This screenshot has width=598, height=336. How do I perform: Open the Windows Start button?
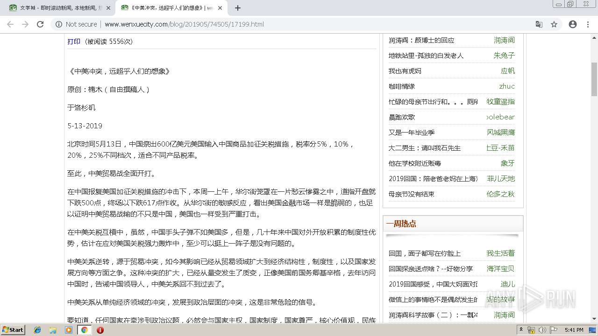coord(13,330)
